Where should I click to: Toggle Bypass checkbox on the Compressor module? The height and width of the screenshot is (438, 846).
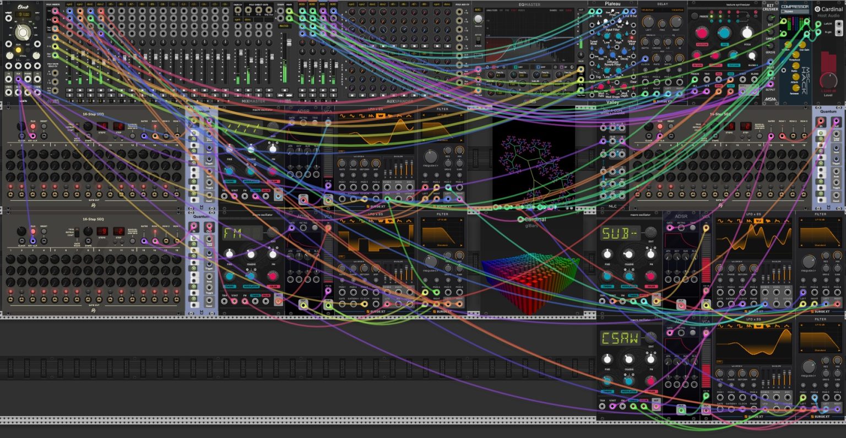point(783,12)
